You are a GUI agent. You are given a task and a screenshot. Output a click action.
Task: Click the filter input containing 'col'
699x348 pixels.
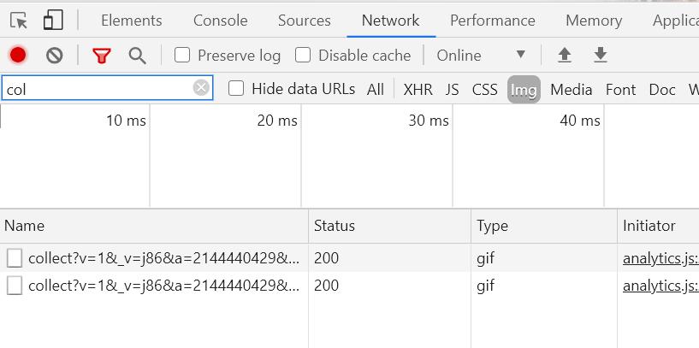[x=107, y=88]
